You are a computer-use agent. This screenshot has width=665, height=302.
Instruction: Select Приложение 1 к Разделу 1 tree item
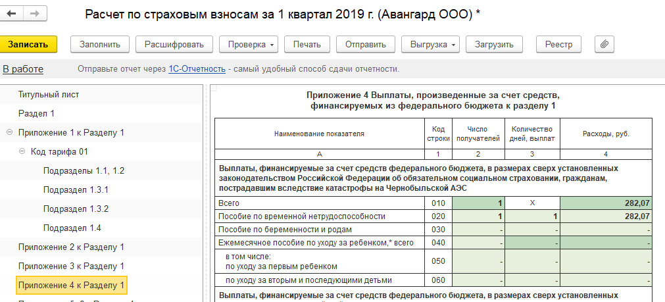pyautogui.click(x=71, y=133)
